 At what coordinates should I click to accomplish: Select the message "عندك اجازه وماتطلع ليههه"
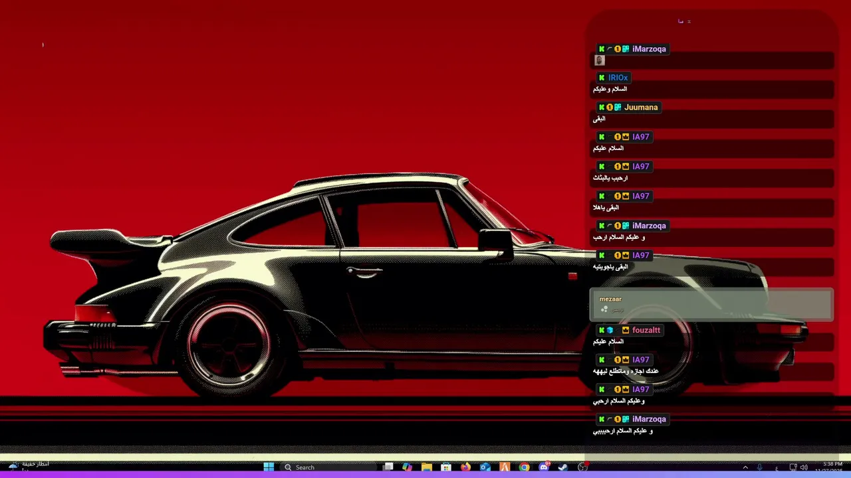click(x=626, y=371)
